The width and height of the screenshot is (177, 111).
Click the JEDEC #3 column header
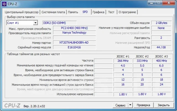coord(162,56)
